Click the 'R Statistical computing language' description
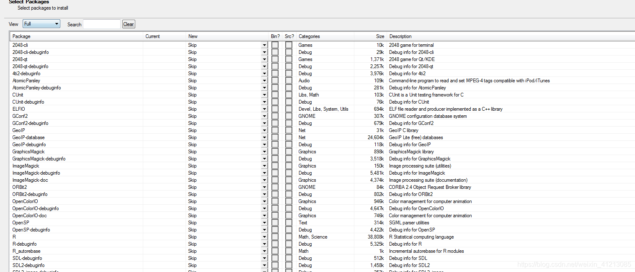 coord(421,237)
